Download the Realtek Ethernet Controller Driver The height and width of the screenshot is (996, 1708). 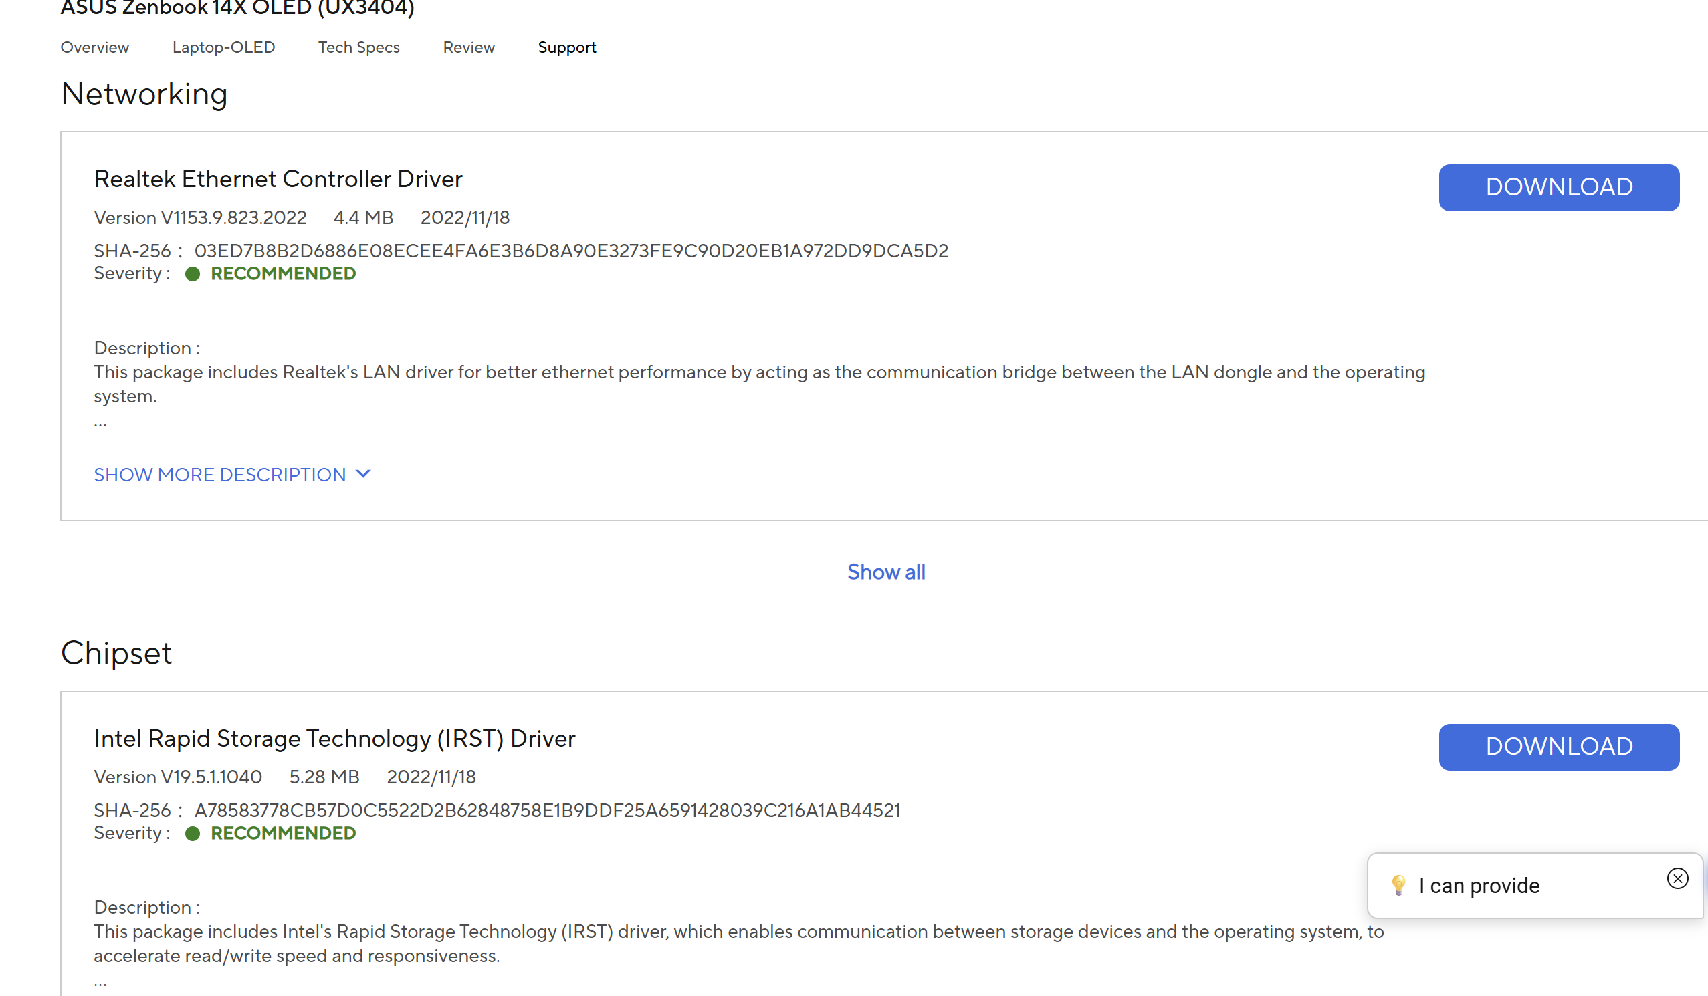point(1559,188)
